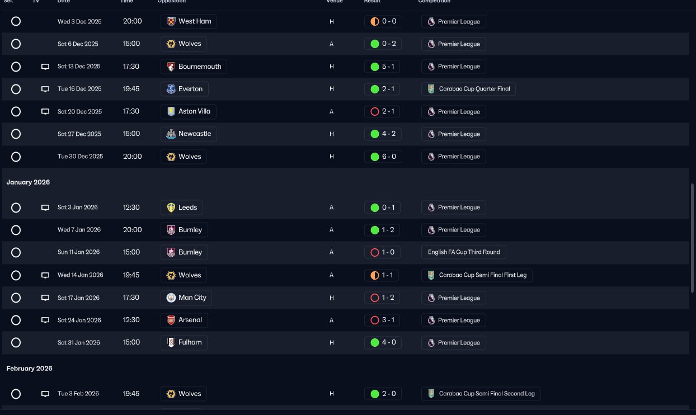The image size is (696, 415).
Task: Click the West Ham club badge icon
Action: tap(171, 21)
